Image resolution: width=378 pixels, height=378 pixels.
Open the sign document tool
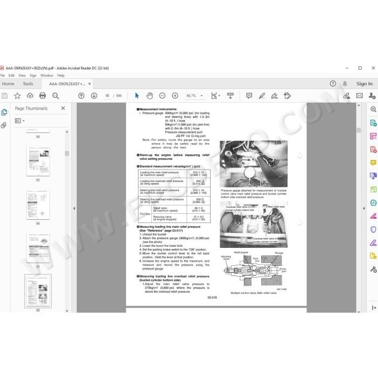coord(274,96)
